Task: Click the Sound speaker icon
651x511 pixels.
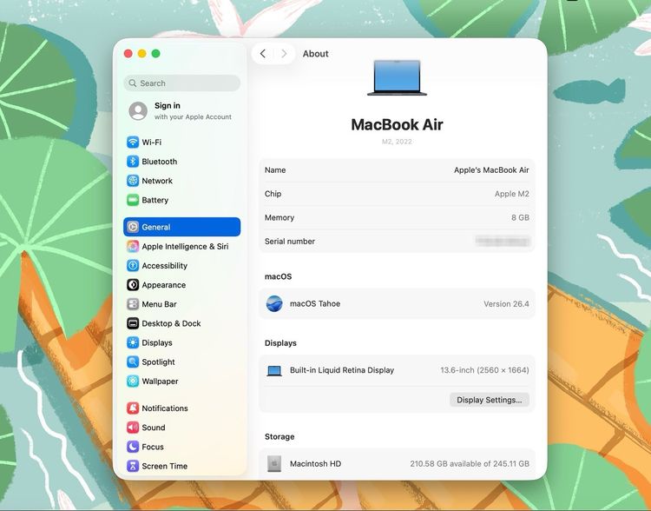Action: [133, 428]
